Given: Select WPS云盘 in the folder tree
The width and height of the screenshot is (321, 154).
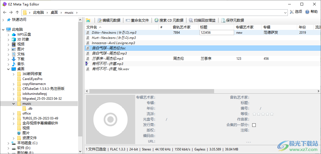Looking at the screenshot, I should [24, 34].
